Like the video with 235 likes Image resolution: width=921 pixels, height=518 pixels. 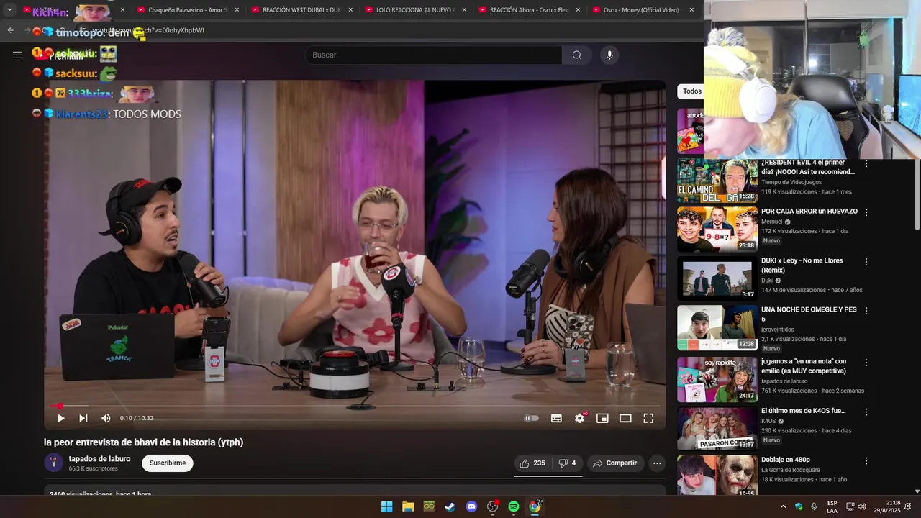coord(532,463)
